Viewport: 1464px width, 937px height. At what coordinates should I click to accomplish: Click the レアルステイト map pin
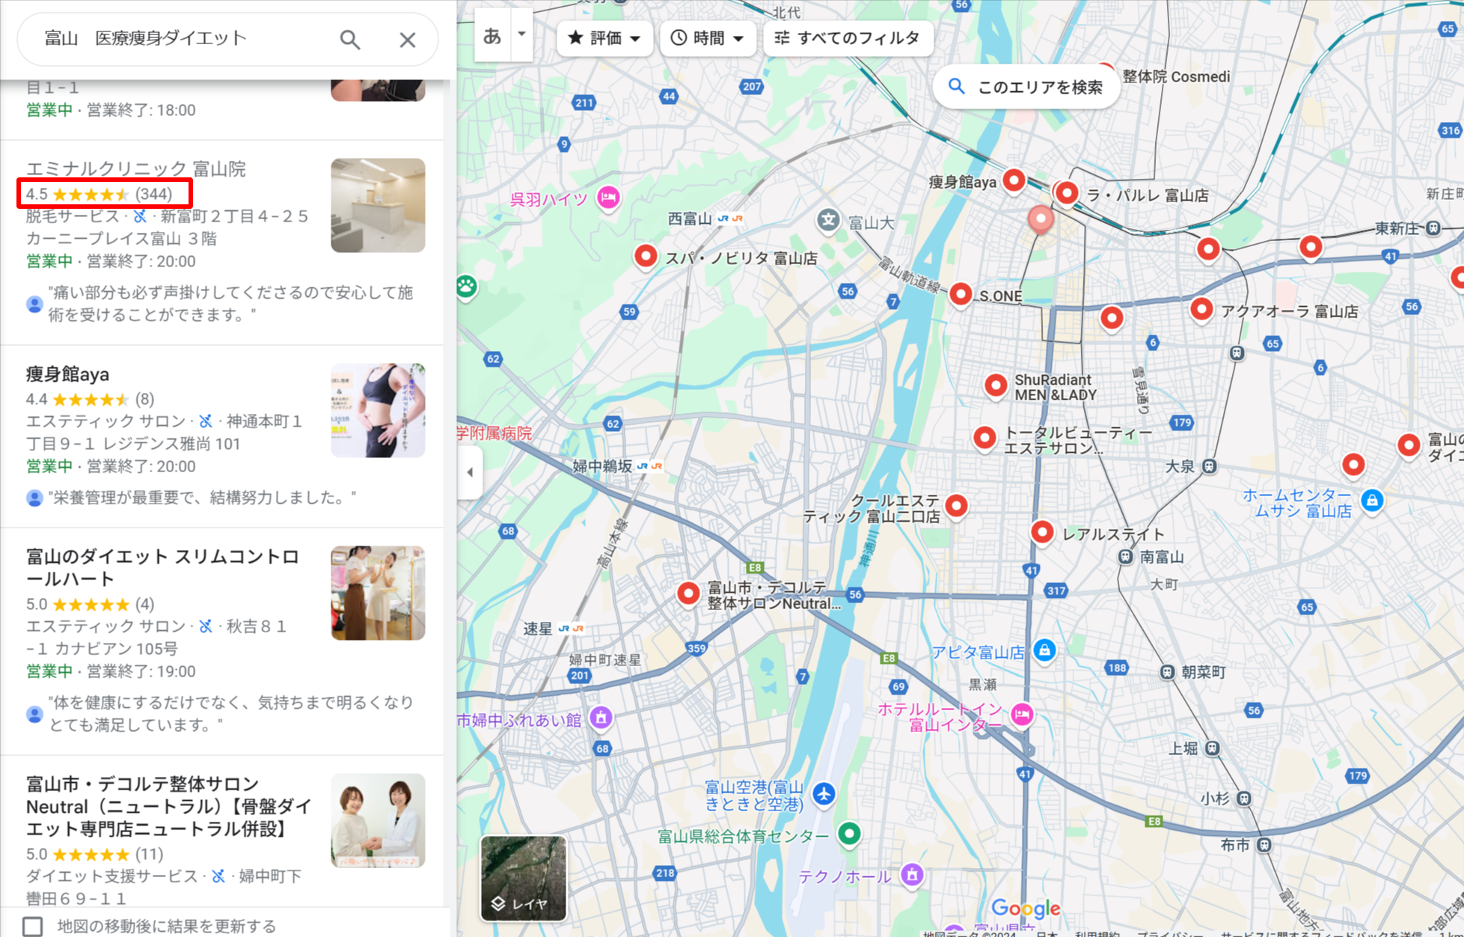(x=1042, y=533)
